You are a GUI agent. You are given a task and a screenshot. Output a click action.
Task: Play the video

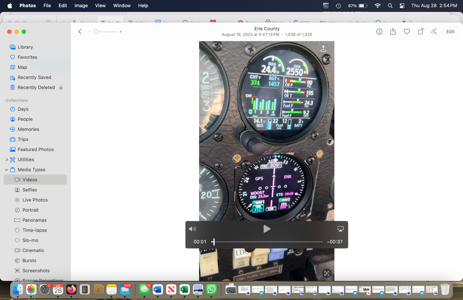click(x=267, y=229)
